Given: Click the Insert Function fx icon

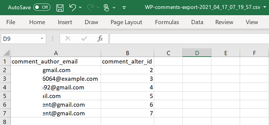Looking at the screenshot, I should pyautogui.click(x=100, y=39).
